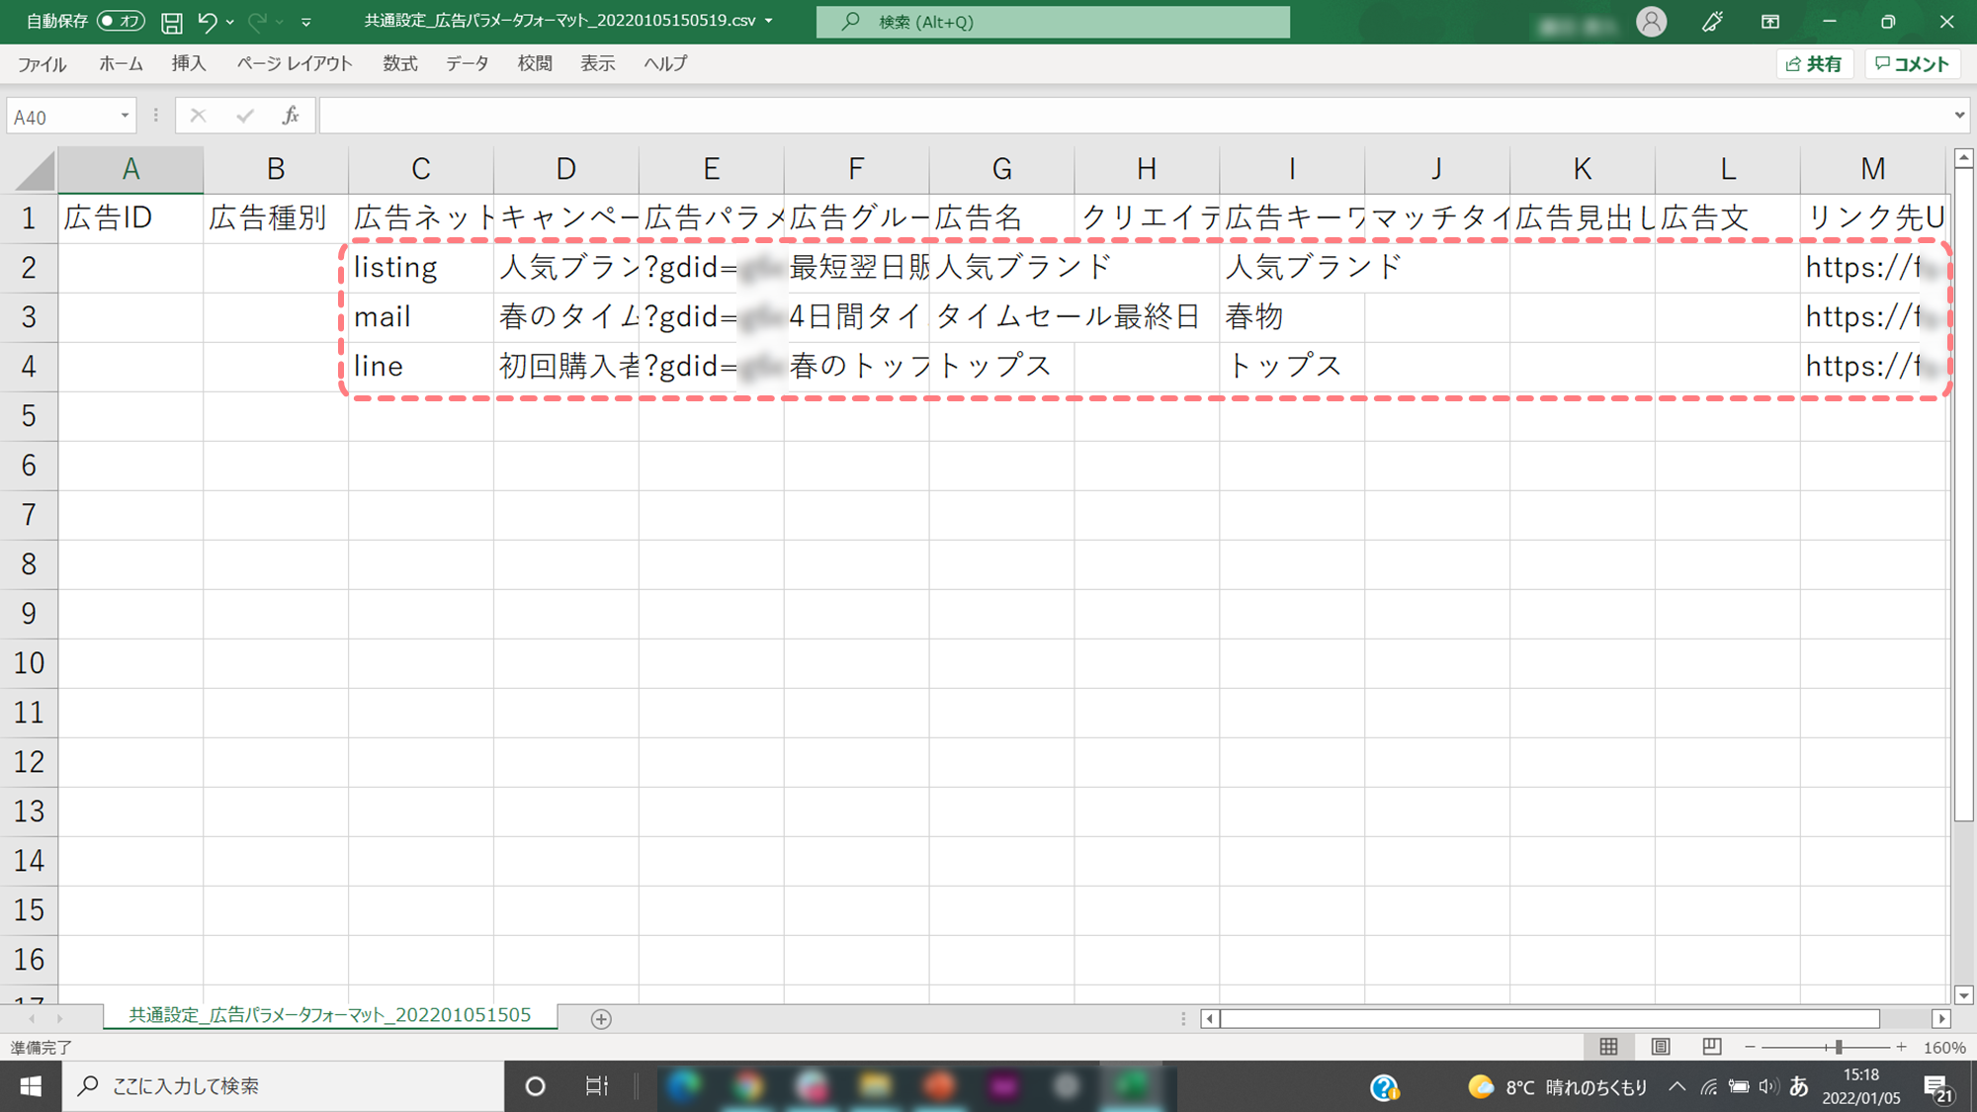
Task: Switch to Page Layout view icon
Action: click(1661, 1047)
